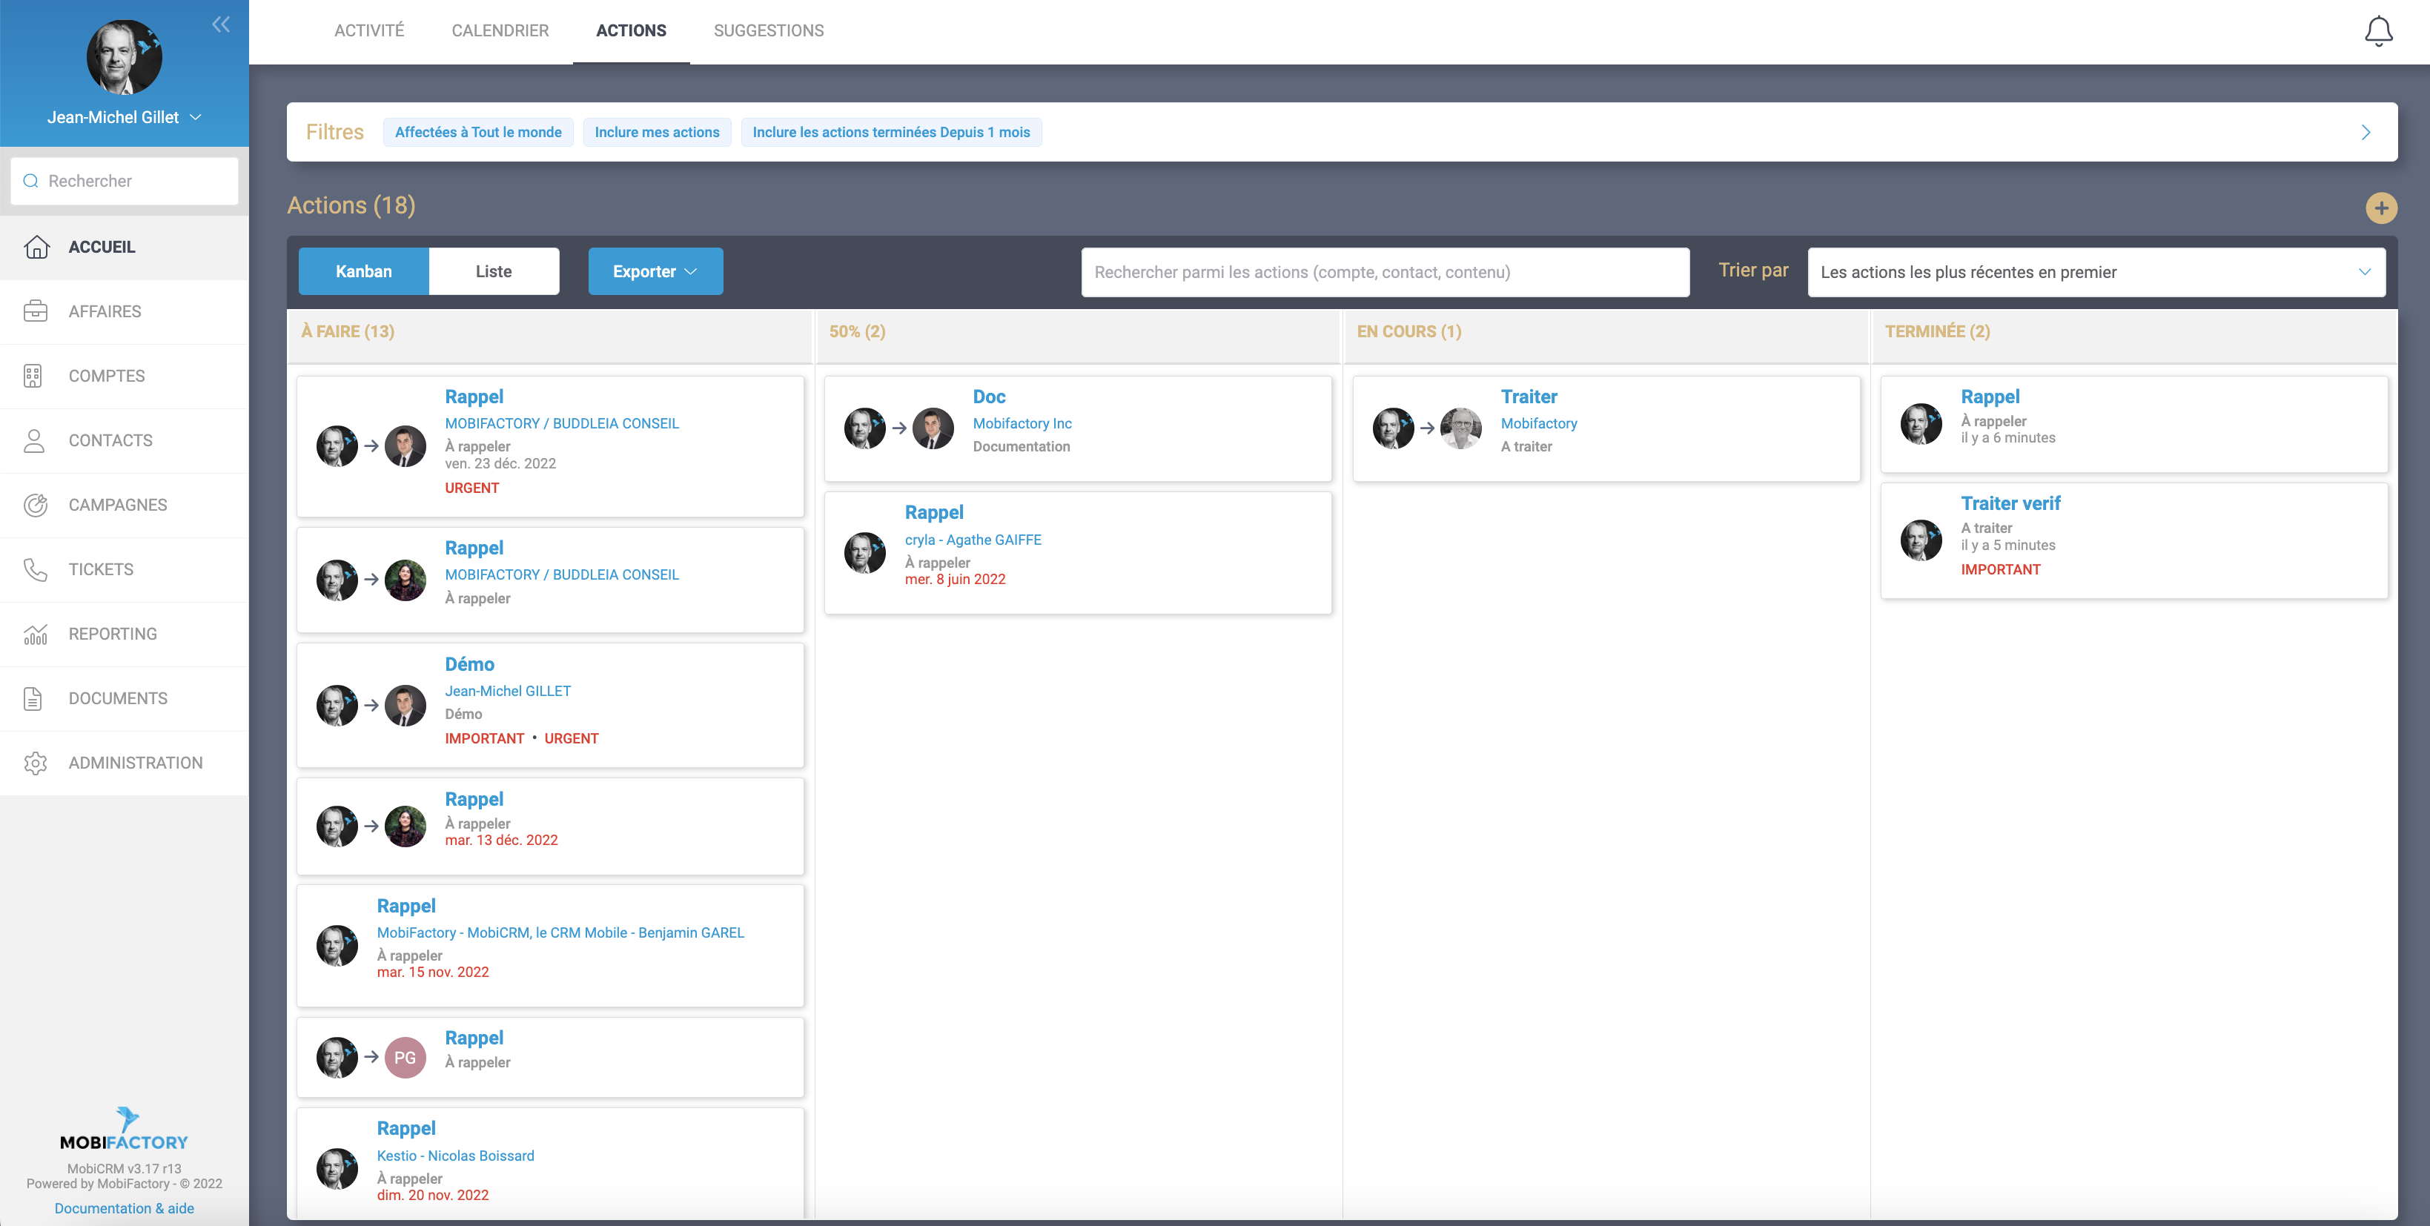Collapse the sidebar with double chevron
The width and height of the screenshot is (2430, 1226).
221,24
